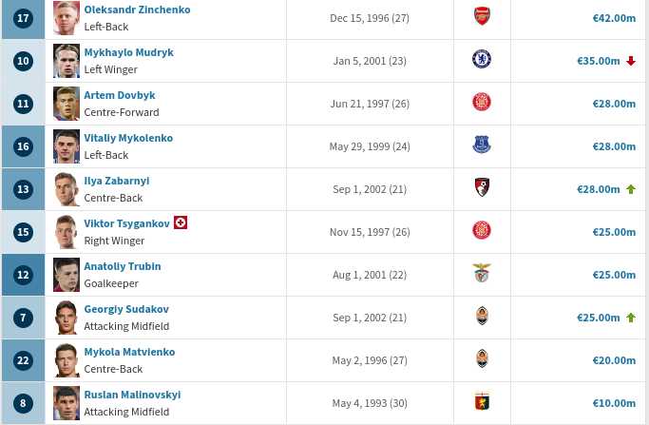The height and width of the screenshot is (425, 649).
Task: Open Anatoliy Trubin player profile link
Action: tap(123, 266)
